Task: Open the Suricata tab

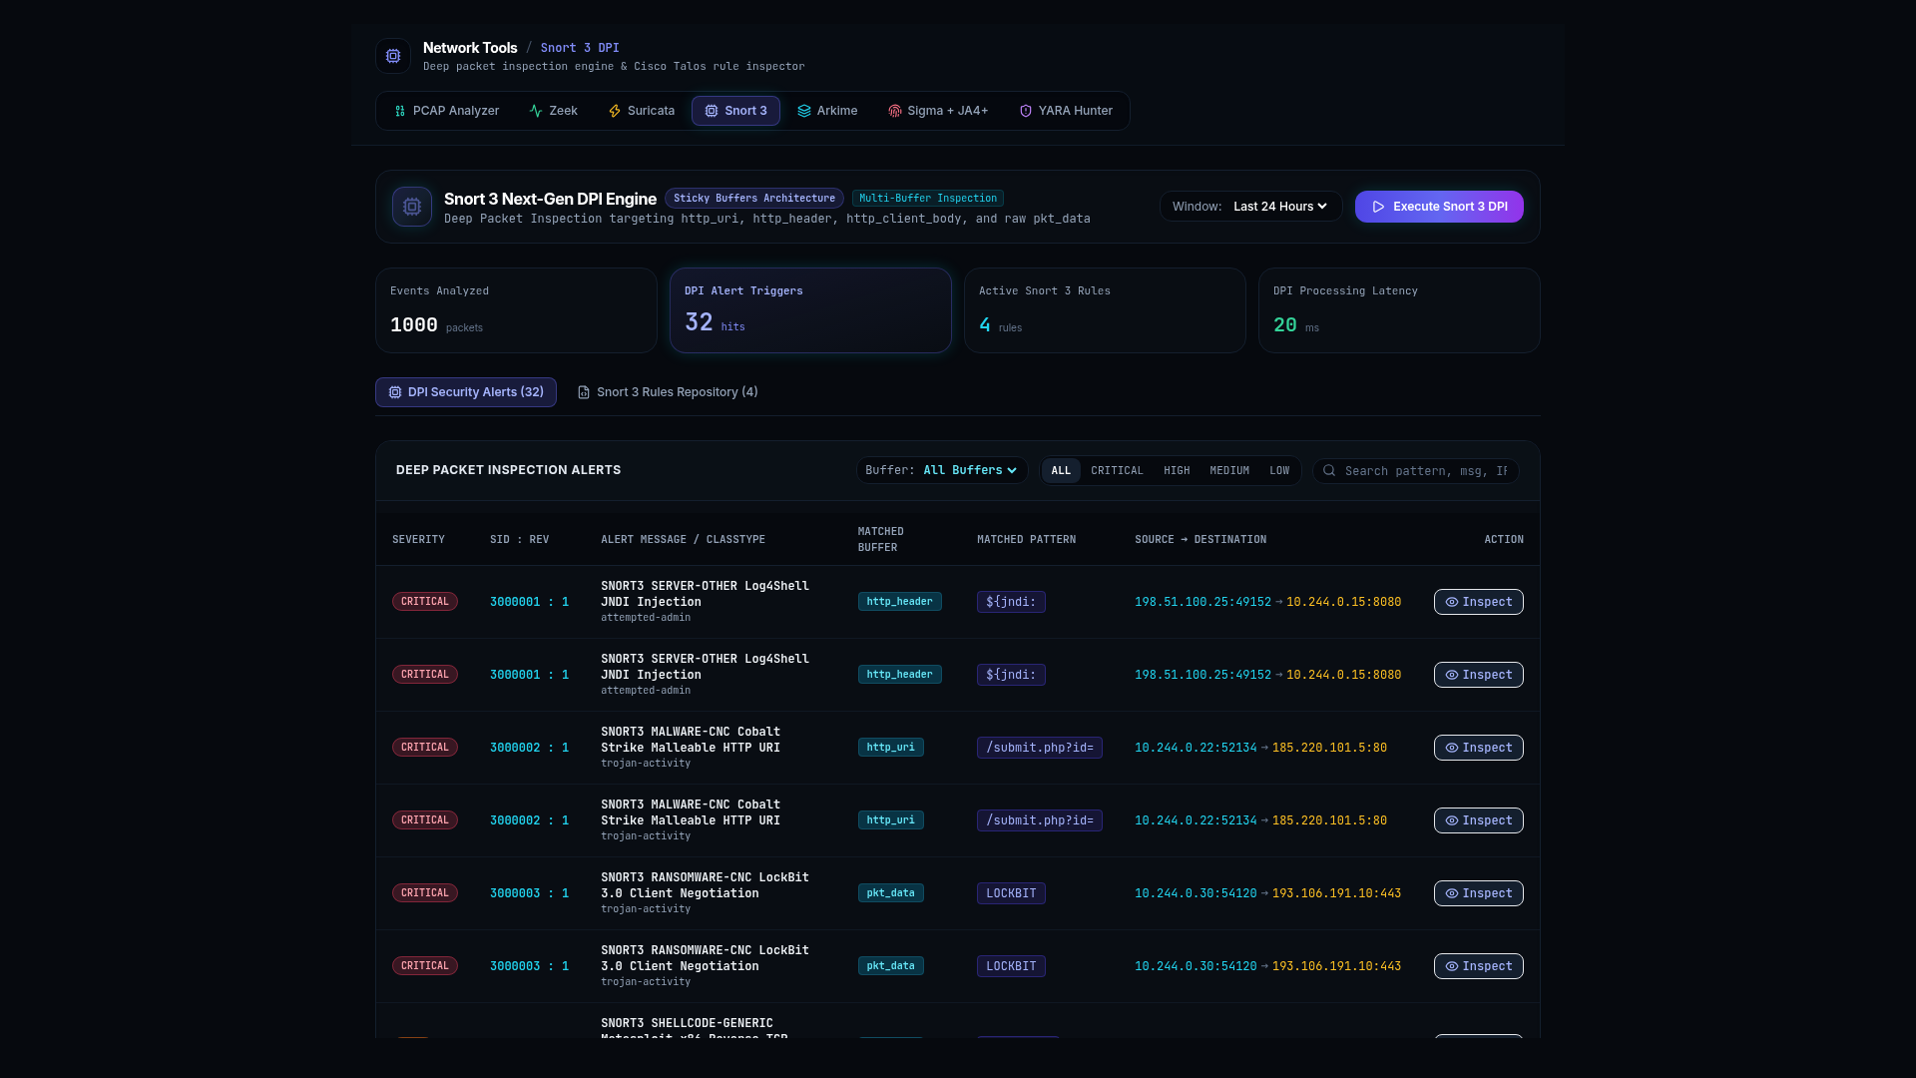Action: point(642,111)
